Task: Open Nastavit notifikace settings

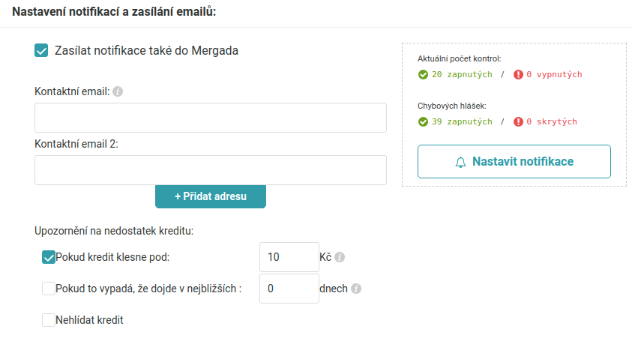Action: (x=514, y=161)
